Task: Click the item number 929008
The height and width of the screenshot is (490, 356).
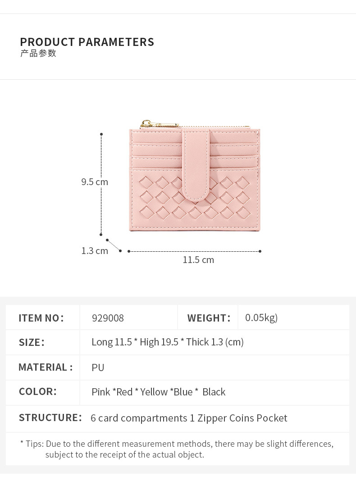Action: 108,318
